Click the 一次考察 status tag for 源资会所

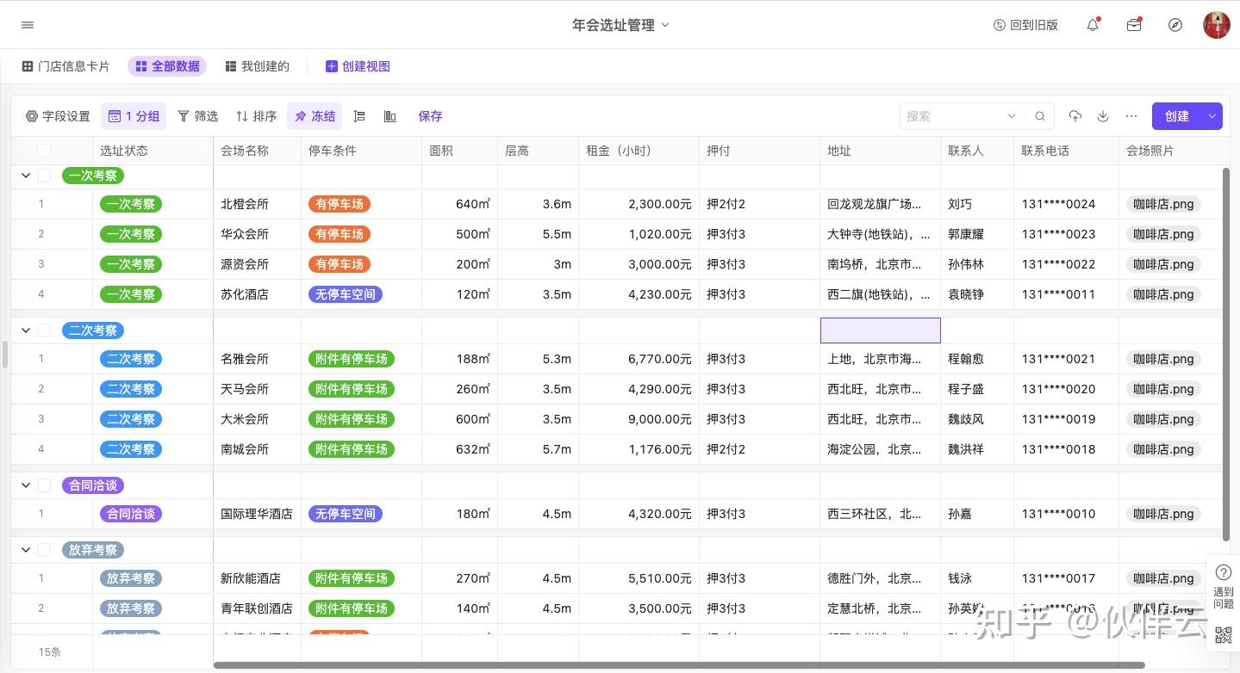click(131, 264)
